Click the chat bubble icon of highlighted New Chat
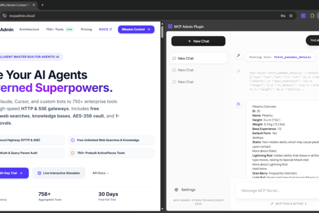Viewport: 319px width, 213px height. click(x=174, y=59)
